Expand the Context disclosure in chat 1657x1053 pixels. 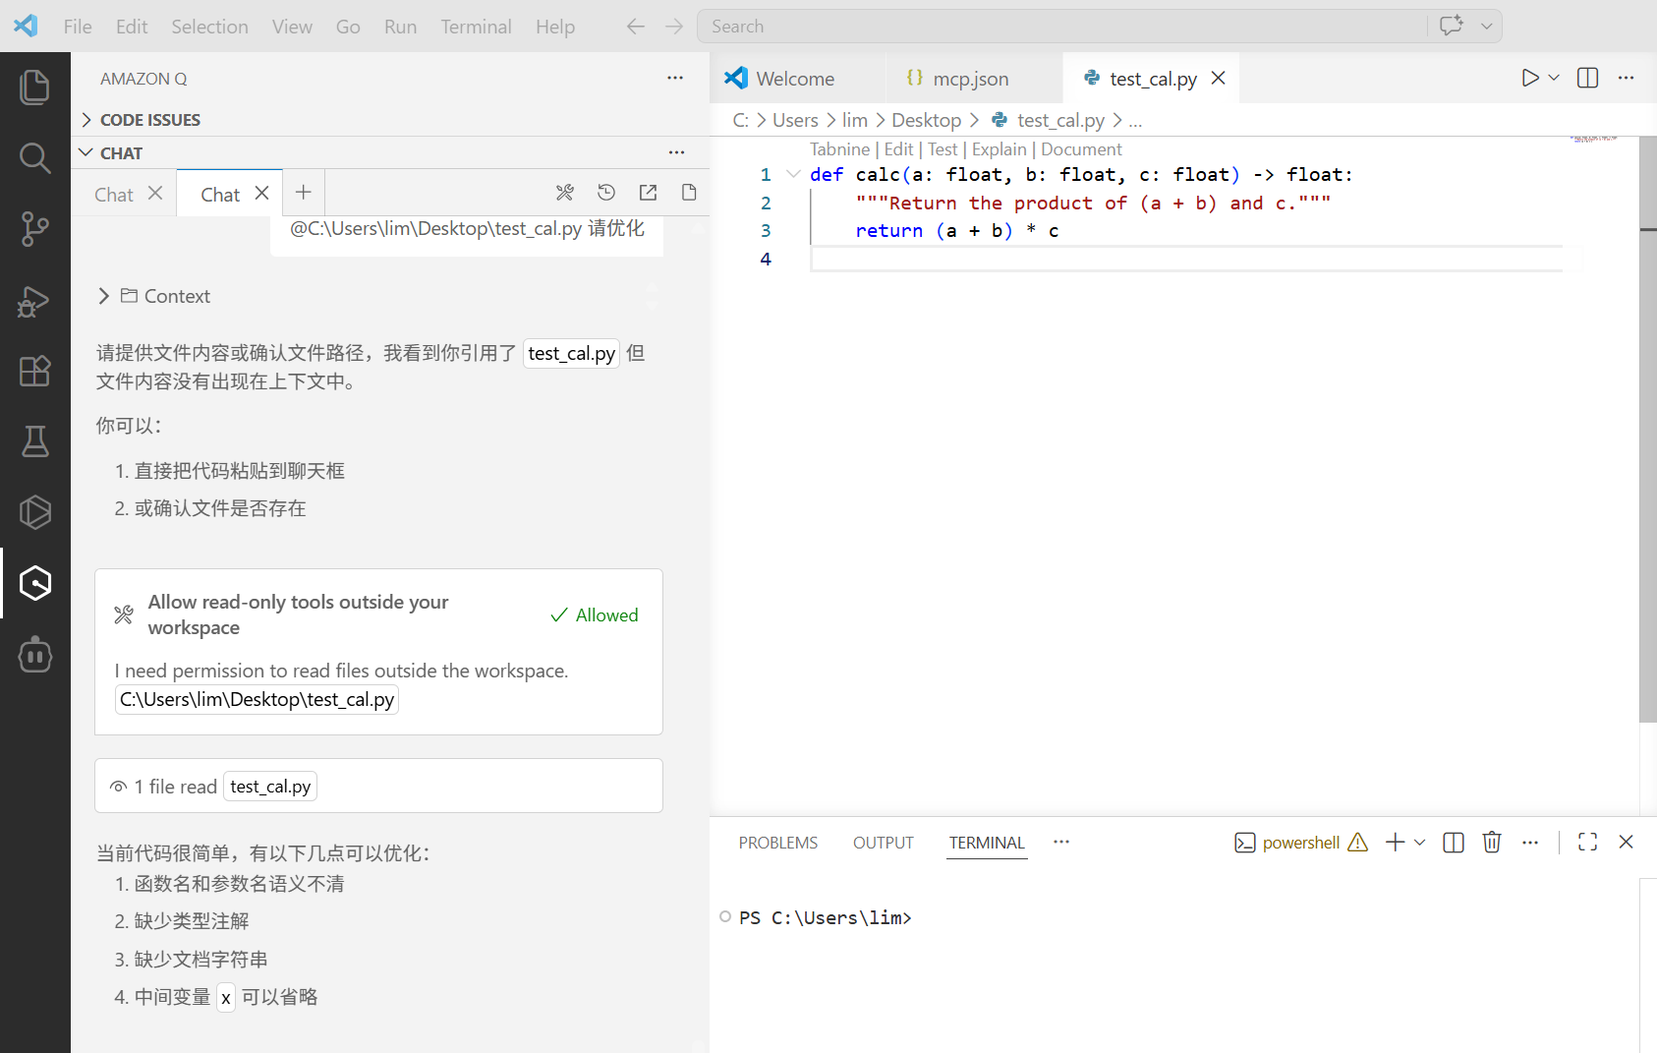coord(153,296)
